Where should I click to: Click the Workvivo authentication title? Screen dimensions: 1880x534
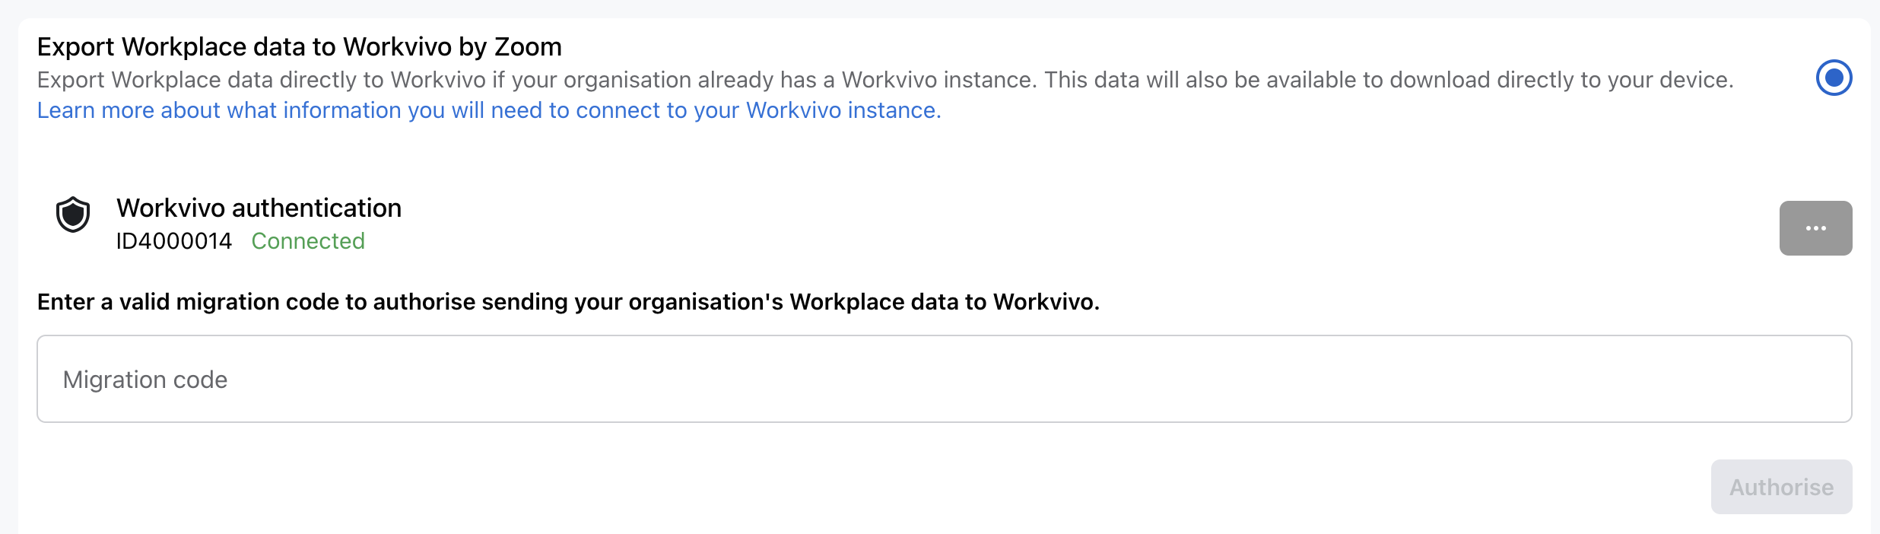[259, 208]
